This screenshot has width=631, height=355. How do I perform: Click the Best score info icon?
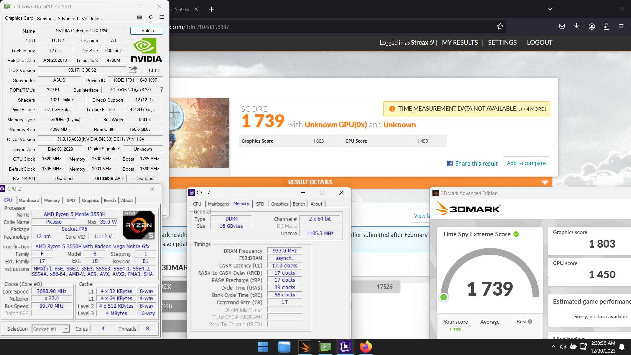[530, 321]
